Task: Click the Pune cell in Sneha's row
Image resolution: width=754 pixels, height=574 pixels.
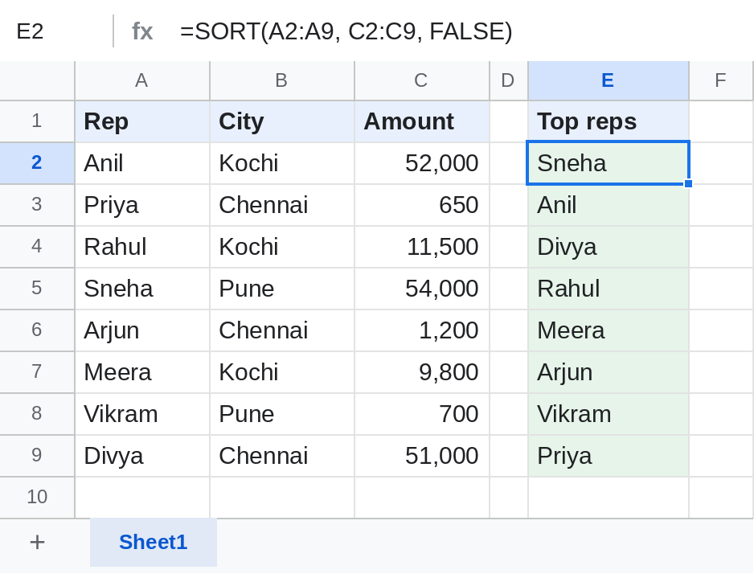Action: click(x=282, y=289)
